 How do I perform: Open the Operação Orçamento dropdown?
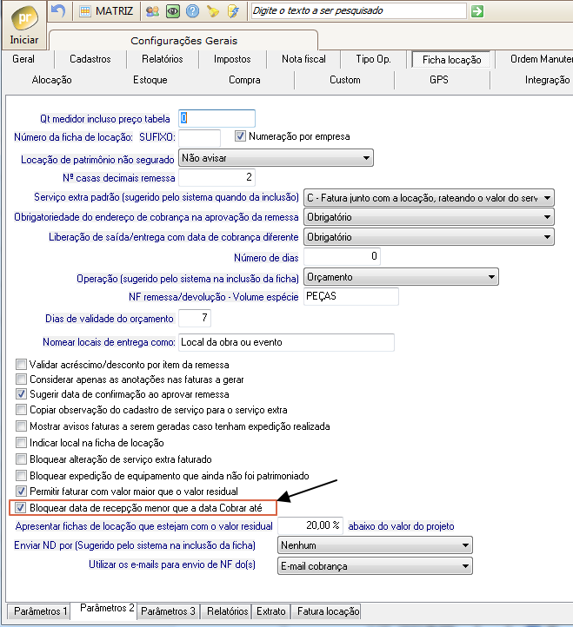401,277
